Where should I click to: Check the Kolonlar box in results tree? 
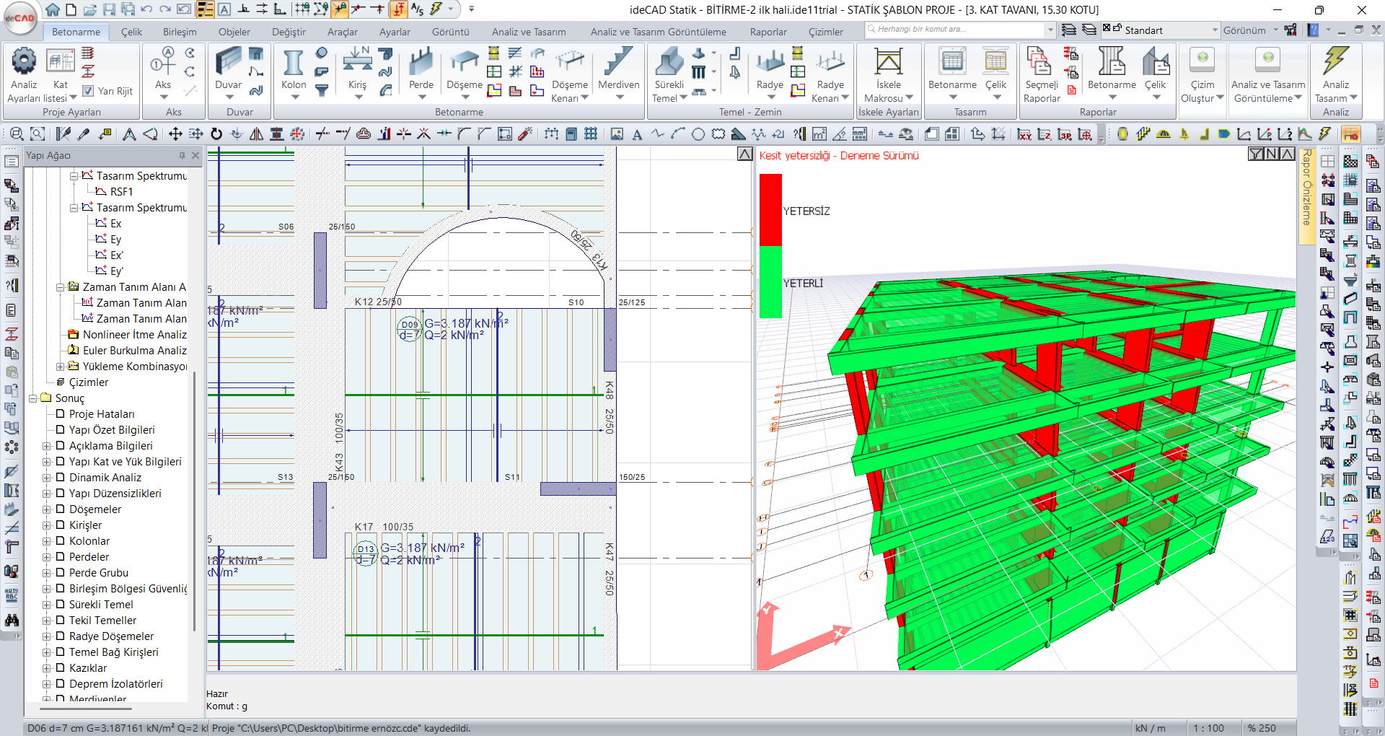[x=61, y=541]
